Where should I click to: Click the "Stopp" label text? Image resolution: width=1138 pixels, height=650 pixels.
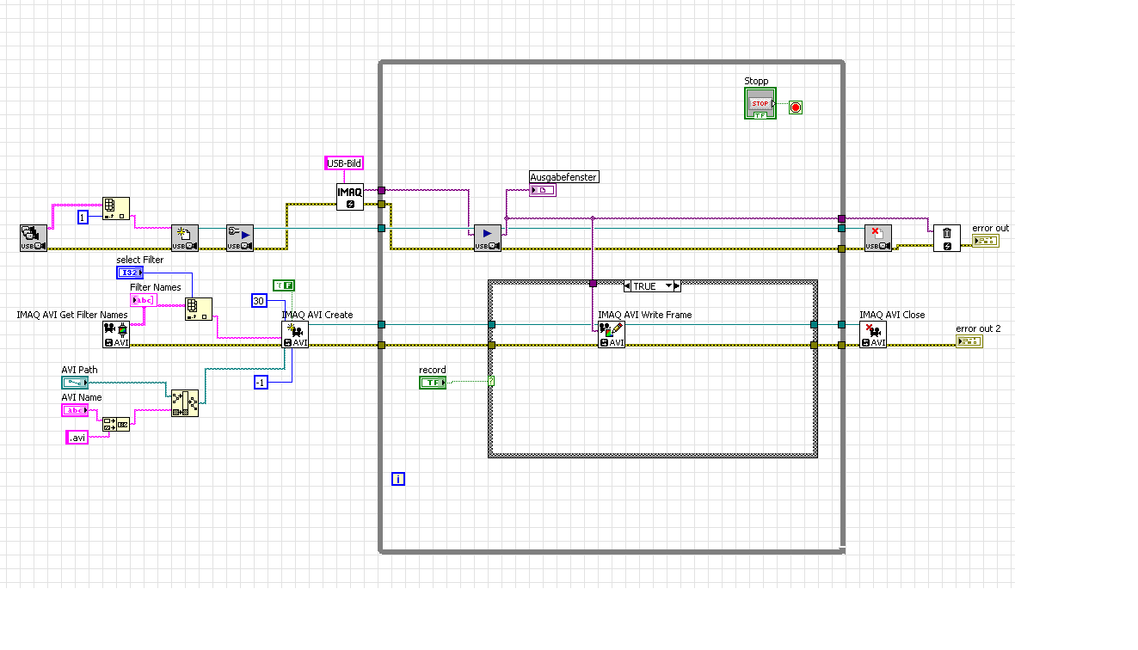(x=756, y=81)
